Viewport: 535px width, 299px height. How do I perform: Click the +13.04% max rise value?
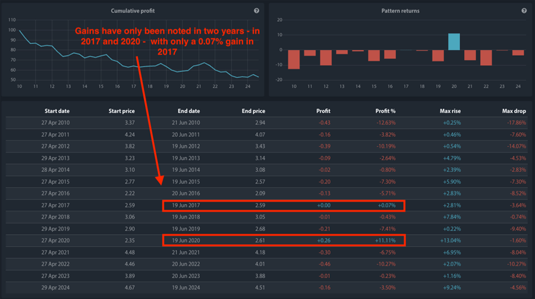tap(451, 240)
